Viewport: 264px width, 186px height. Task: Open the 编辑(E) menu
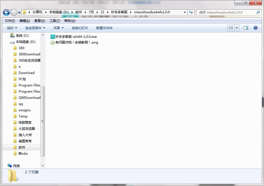point(25,21)
